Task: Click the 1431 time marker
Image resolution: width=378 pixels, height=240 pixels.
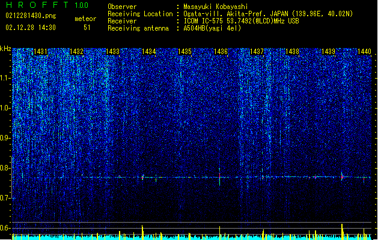Action: pyautogui.click(x=40, y=52)
